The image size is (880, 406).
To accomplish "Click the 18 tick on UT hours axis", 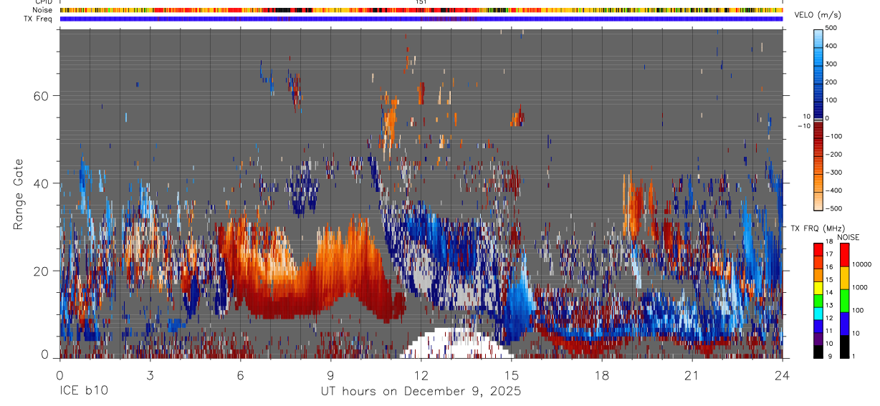I will pyautogui.click(x=601, y=375).
